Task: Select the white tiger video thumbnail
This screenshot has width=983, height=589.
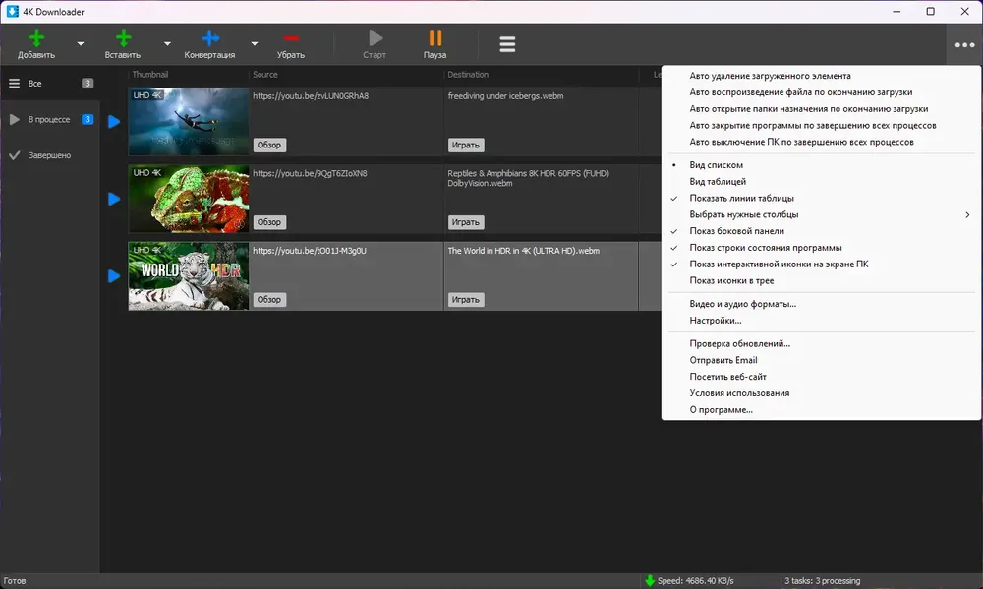Action: pyautogui.click(x=189, y=276)
